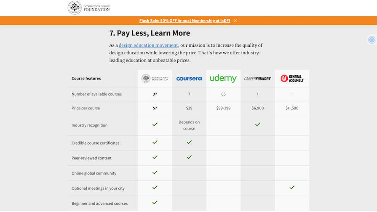377x212 pixels.
Task: Close the Flash Sale banner
Action: coord(235,21)
